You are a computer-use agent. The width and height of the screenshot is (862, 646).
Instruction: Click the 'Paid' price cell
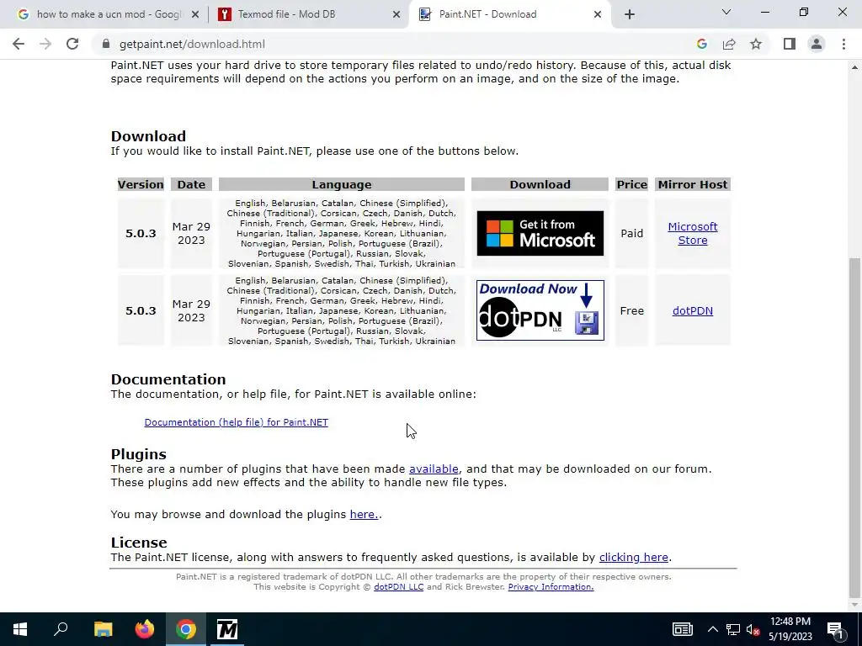pos(631,234)
